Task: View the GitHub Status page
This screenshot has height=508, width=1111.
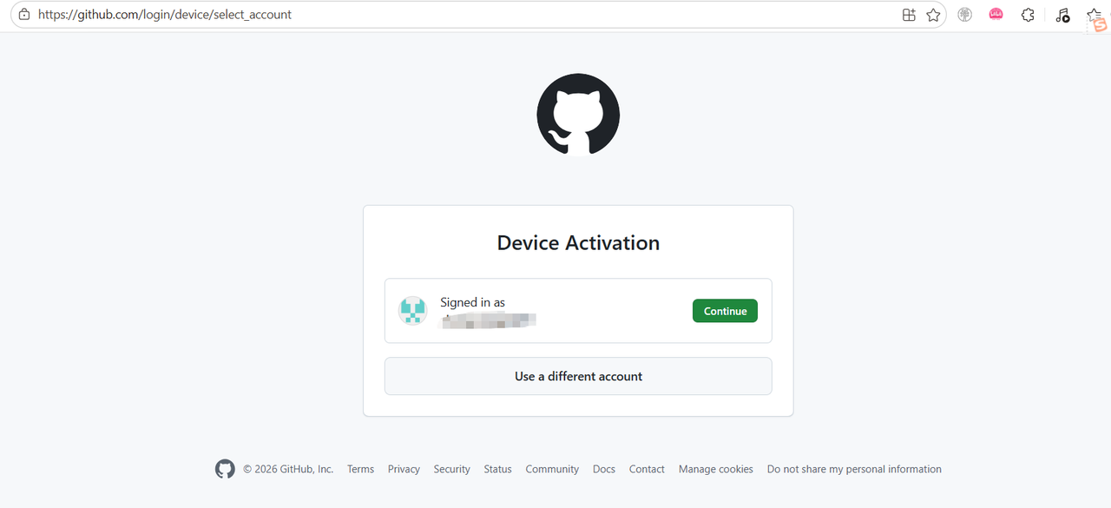Action: [497, 469]
